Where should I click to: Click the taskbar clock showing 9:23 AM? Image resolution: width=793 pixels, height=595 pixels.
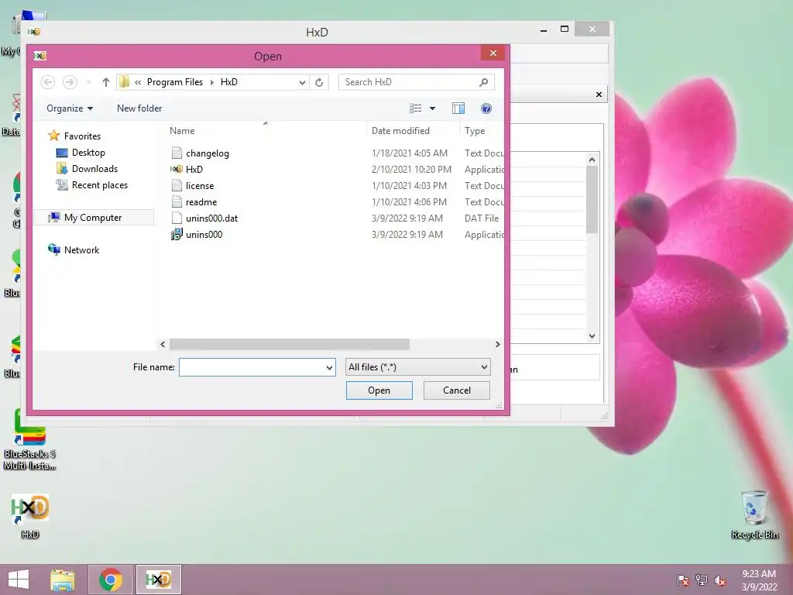[x=759, y=580]
